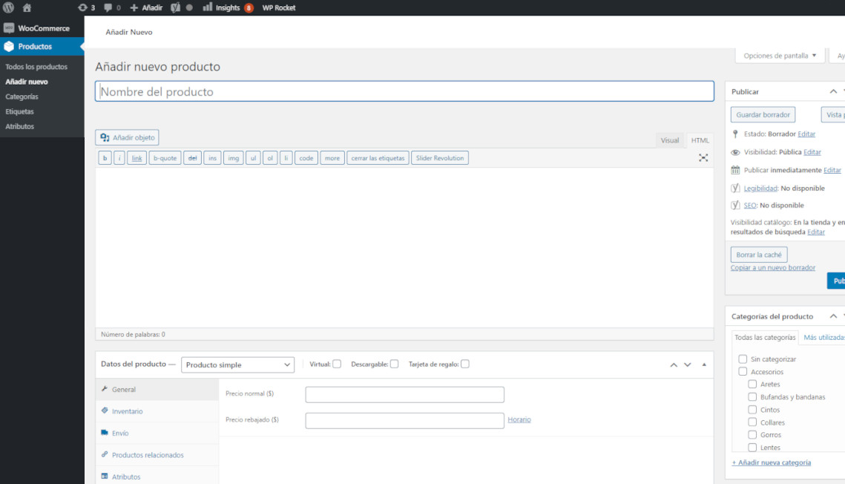The image size is (845, 484).
Task: Insert bold tag with b button
Action: click(105, 158)
